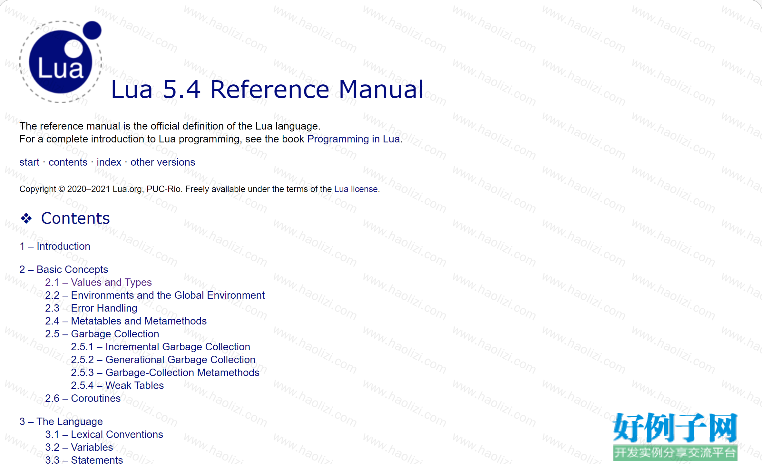Open 2.1 – Values and Types
This screenshot has height=464, width=762.
click(x=98, y=282)
